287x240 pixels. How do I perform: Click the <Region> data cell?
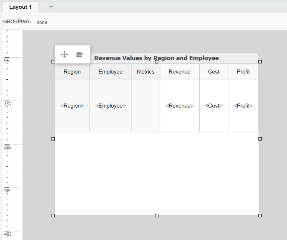click(72, 106)
